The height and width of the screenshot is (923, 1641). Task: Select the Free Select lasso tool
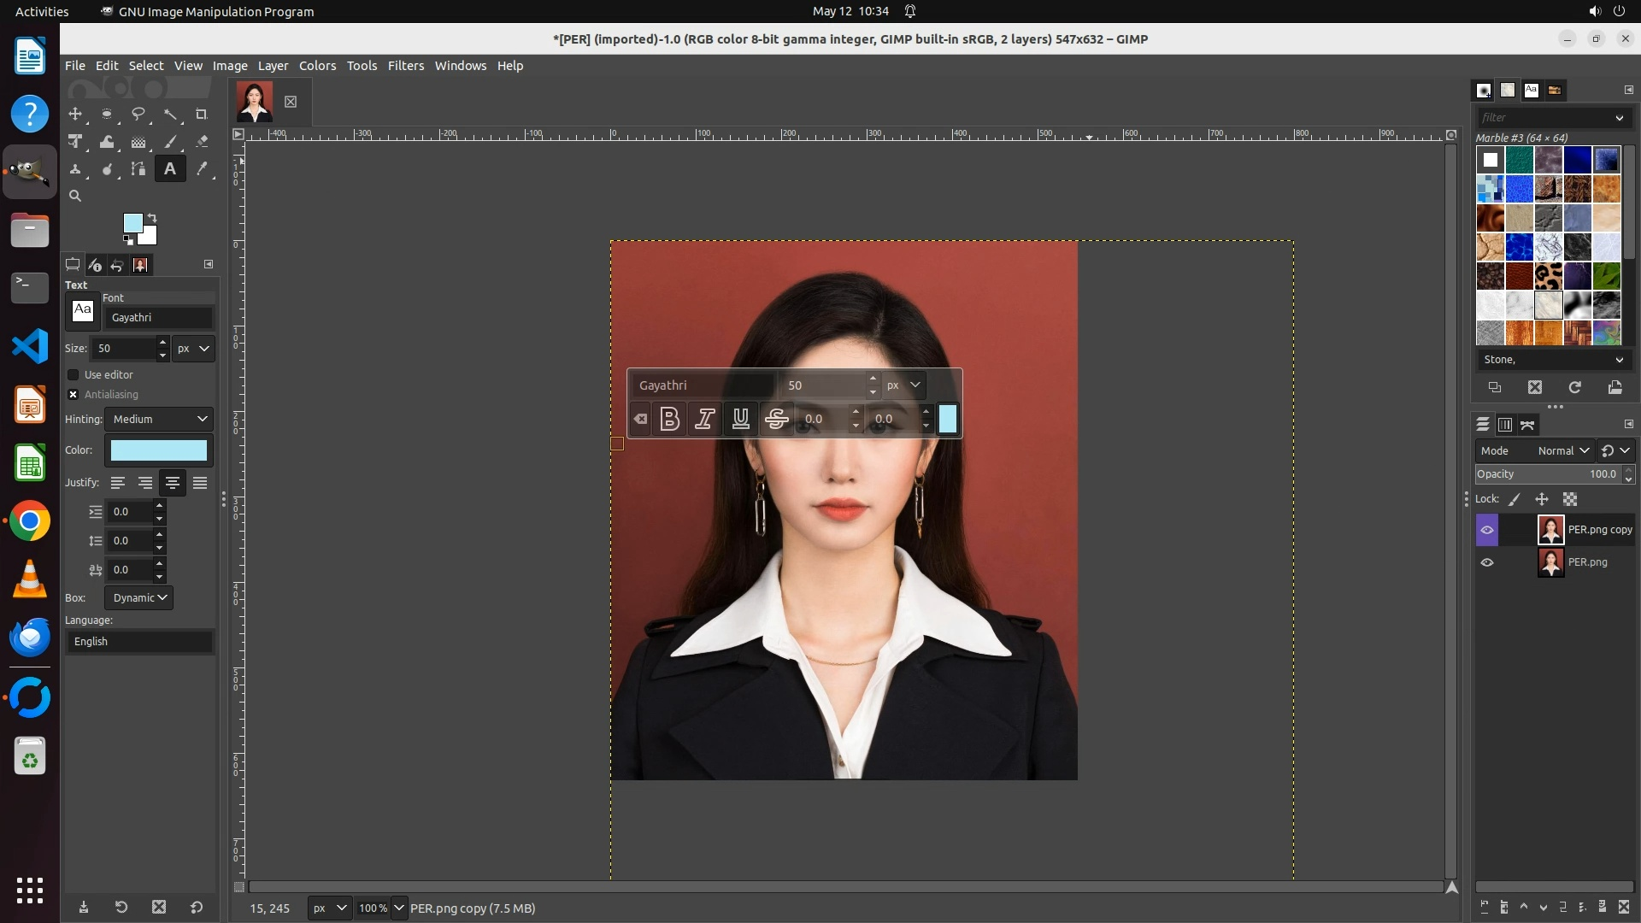[138, 115]
